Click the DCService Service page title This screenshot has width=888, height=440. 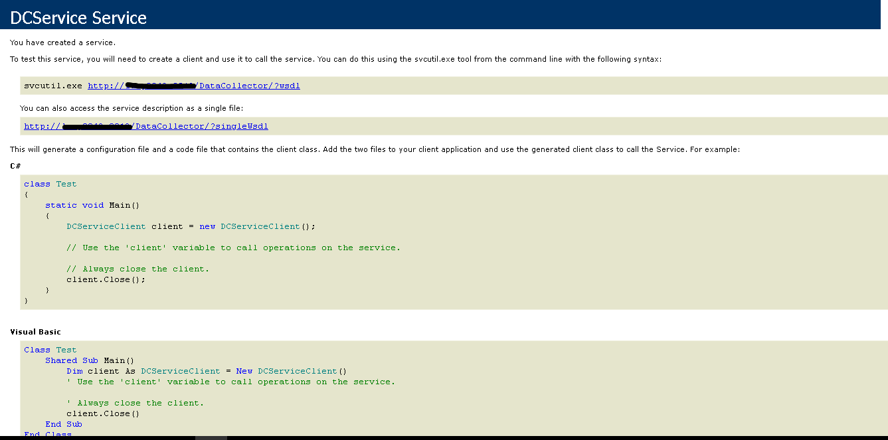[x=78, y=18]
